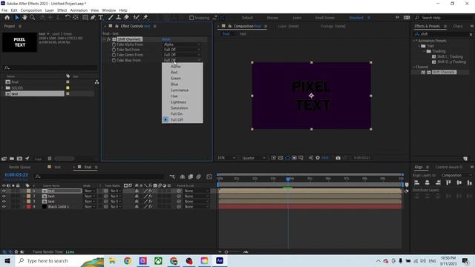Screen dimensions: 475x267
Task: Click the composition flowchart icon in the Project panel
Action: click(96, 82)
